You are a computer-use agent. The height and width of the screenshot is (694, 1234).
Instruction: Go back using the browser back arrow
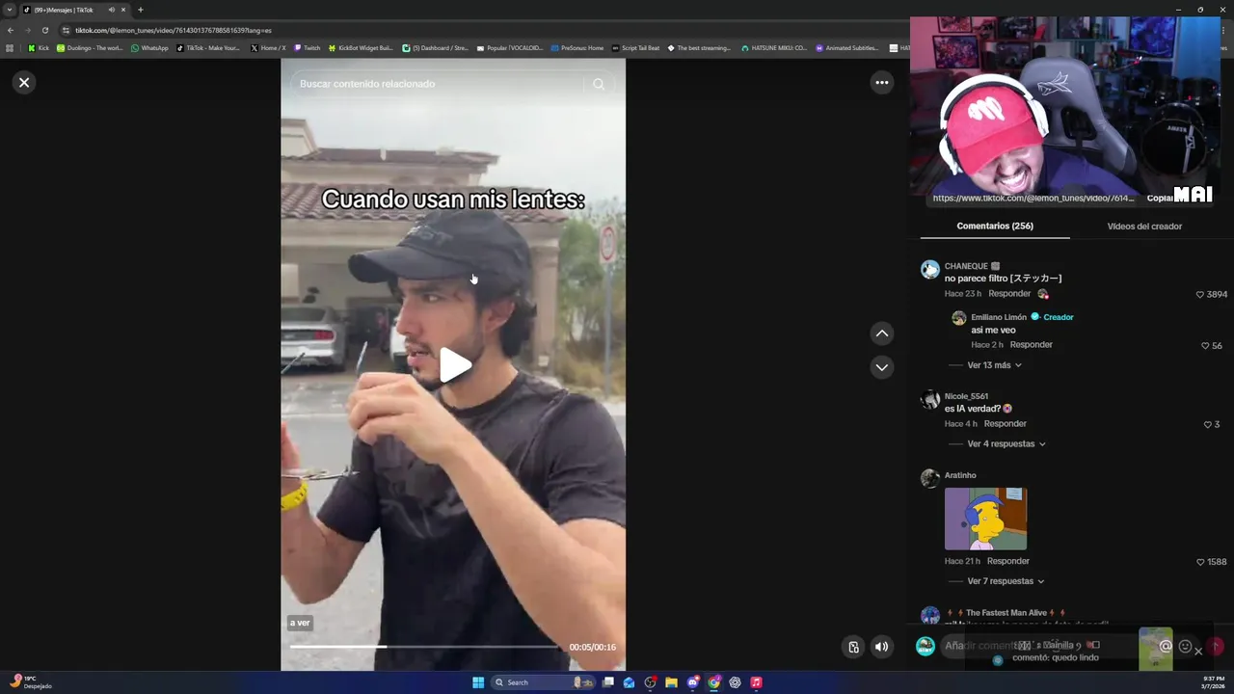[11, 30]
